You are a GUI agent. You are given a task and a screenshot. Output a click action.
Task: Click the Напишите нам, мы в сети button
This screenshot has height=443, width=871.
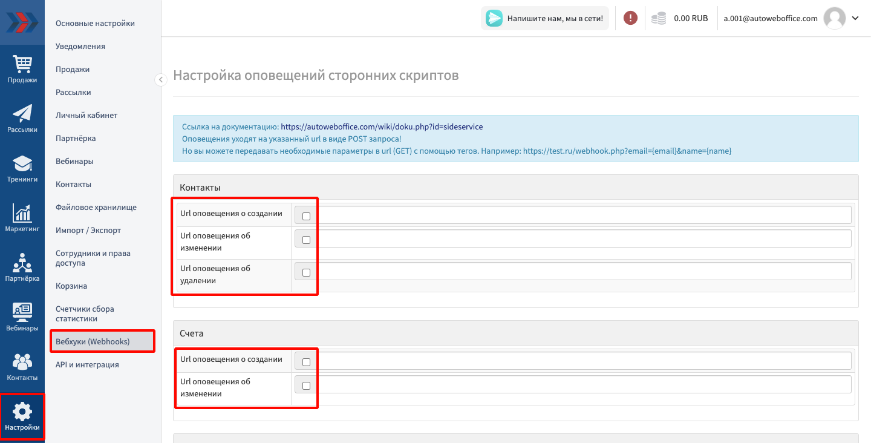pyautogui.click(x=546, y=18)
